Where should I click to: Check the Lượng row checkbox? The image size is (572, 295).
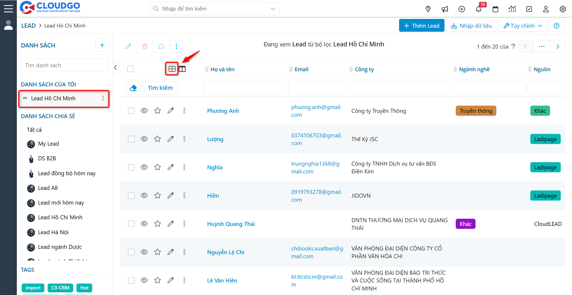point(131,139)
